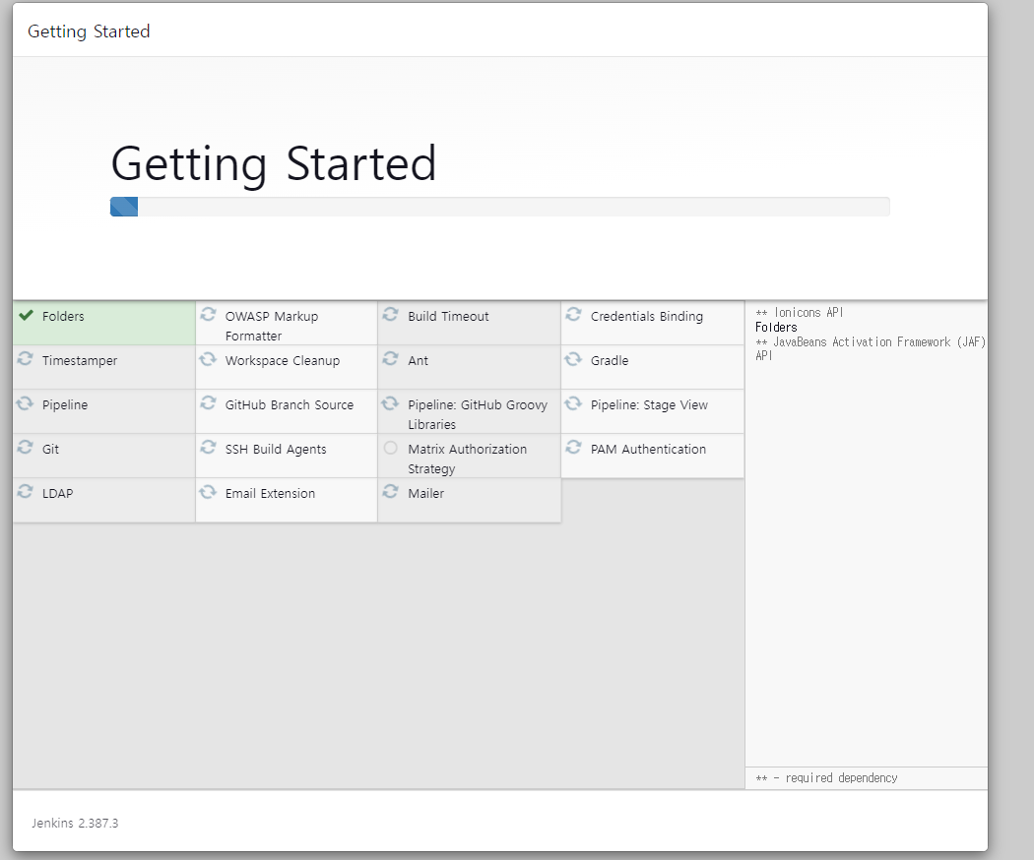Click the spinner icon beside OWASP Markup Formatter
1034x860 pixels.
pyautogui.click(x=209, y=314)
